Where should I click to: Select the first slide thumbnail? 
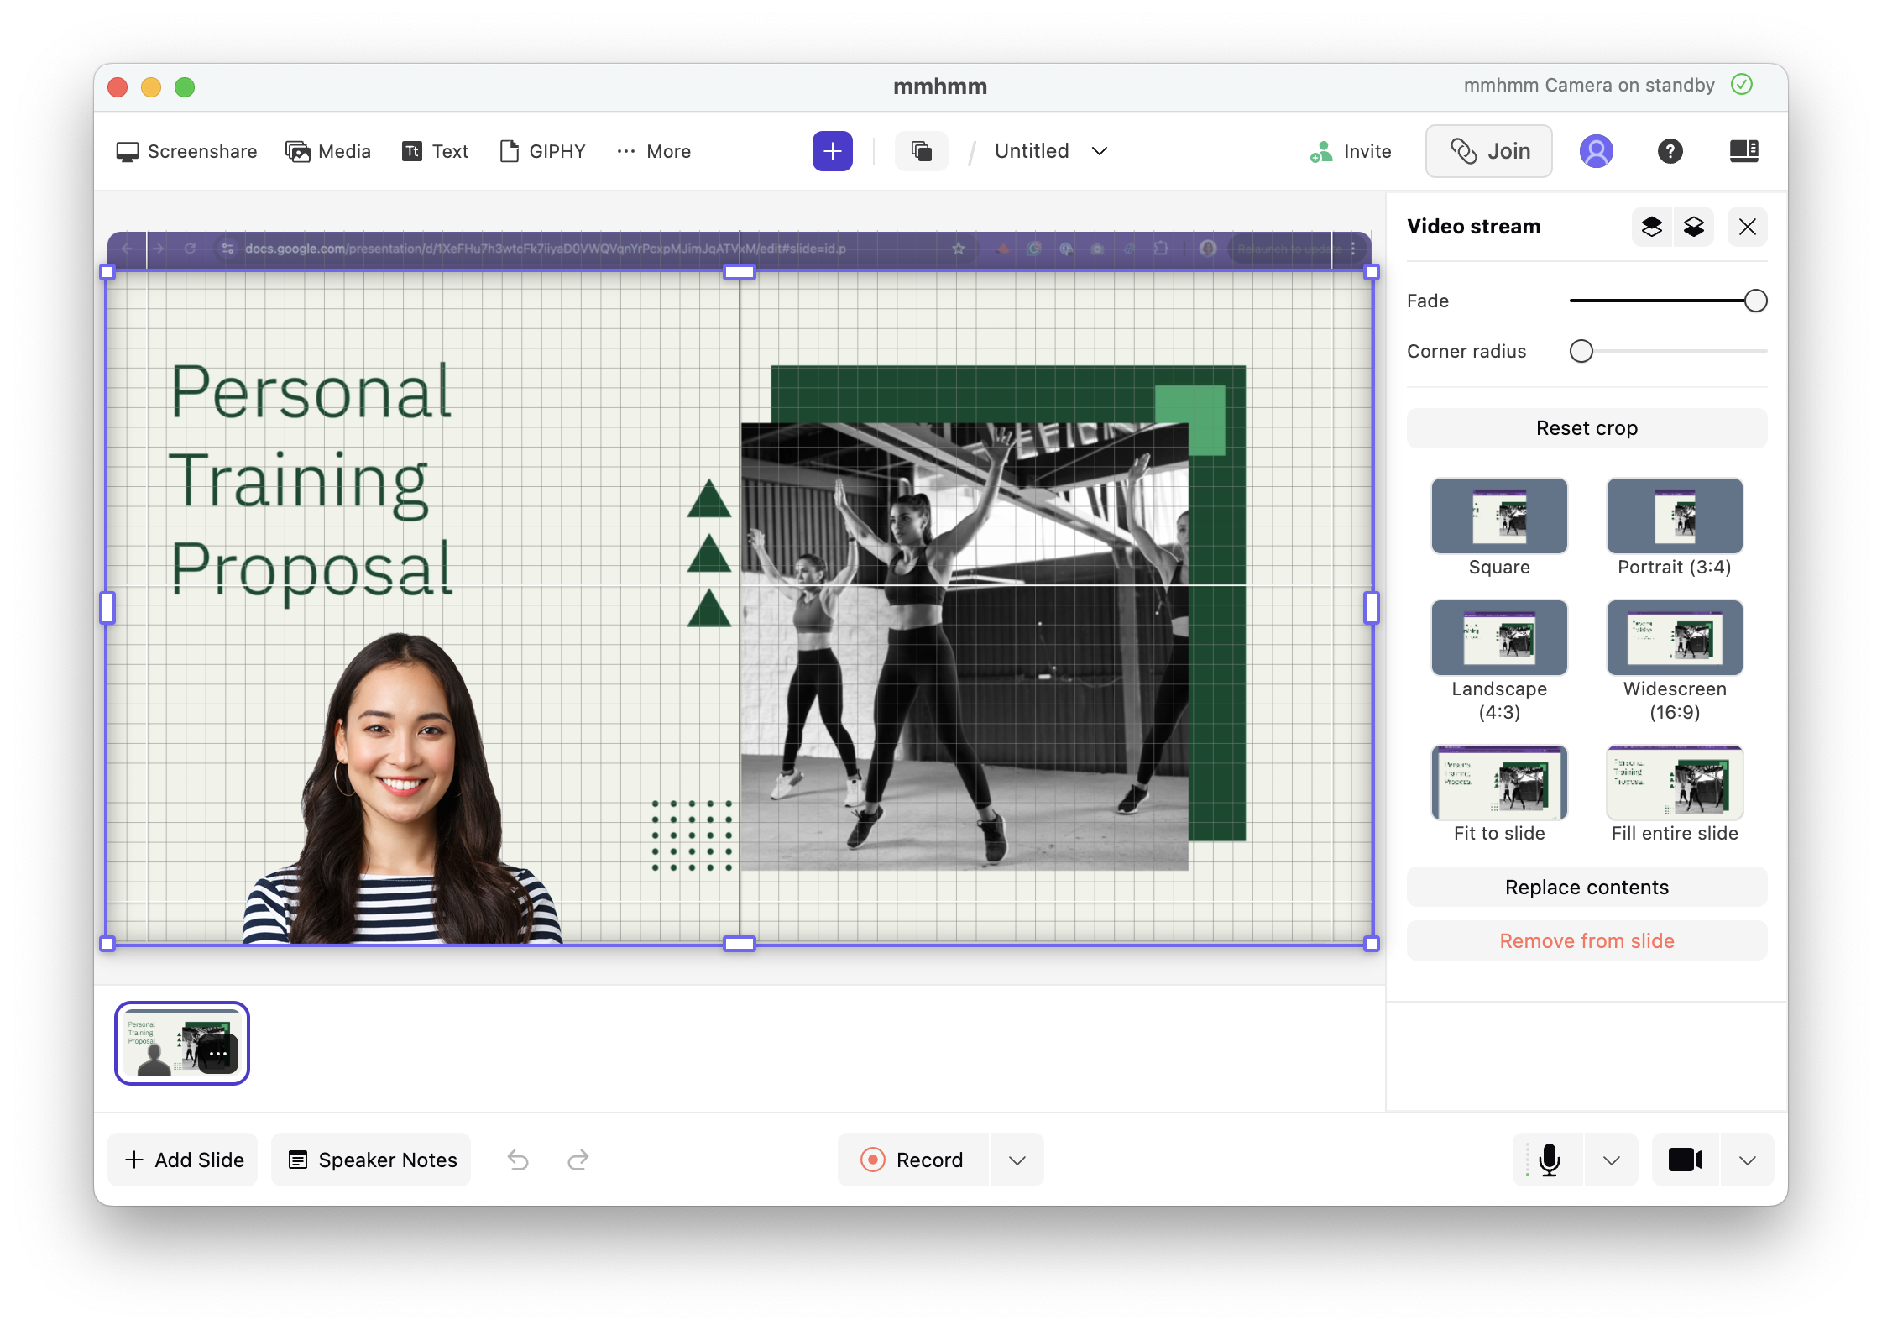(x=180, y=1044)
